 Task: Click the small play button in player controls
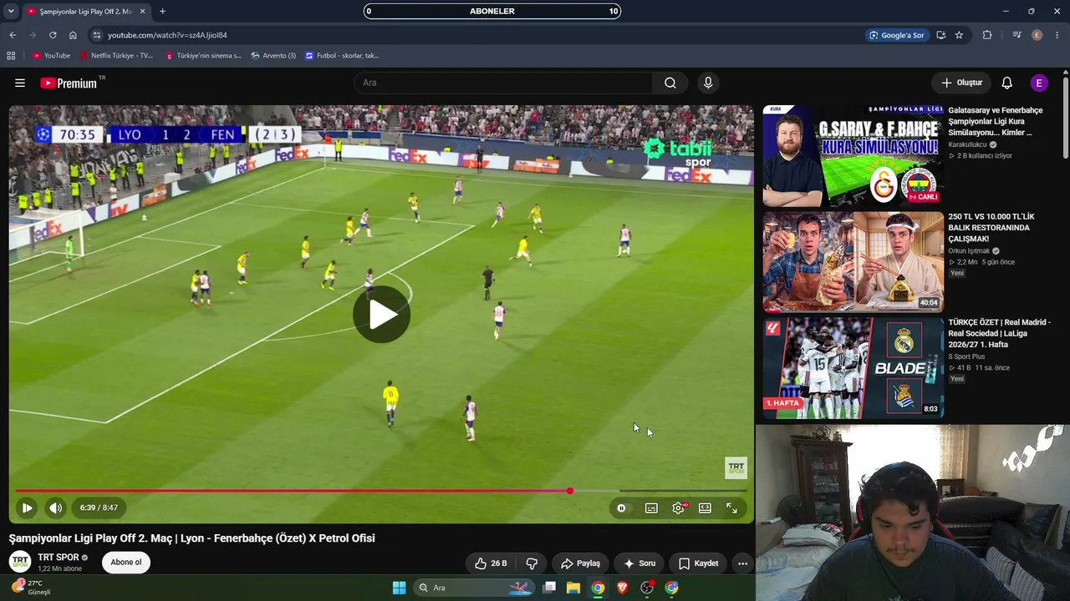click(x=27, y=508)
